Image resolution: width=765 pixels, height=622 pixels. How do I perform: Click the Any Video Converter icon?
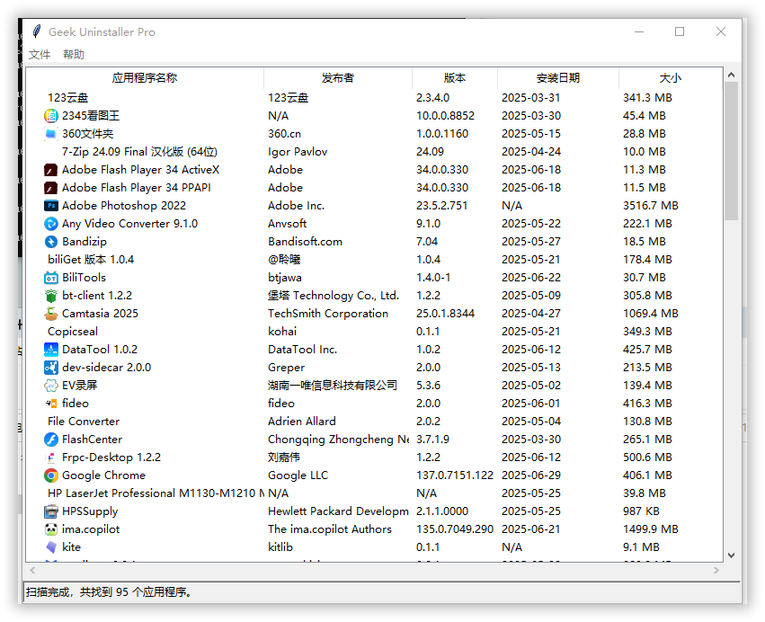click(50, 224)
